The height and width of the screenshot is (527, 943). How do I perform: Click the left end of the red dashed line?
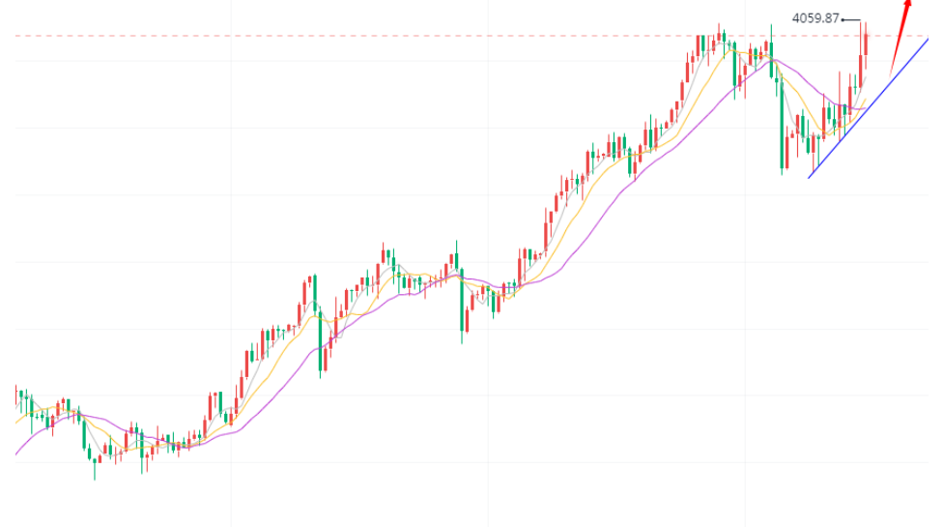coord(17,37)
